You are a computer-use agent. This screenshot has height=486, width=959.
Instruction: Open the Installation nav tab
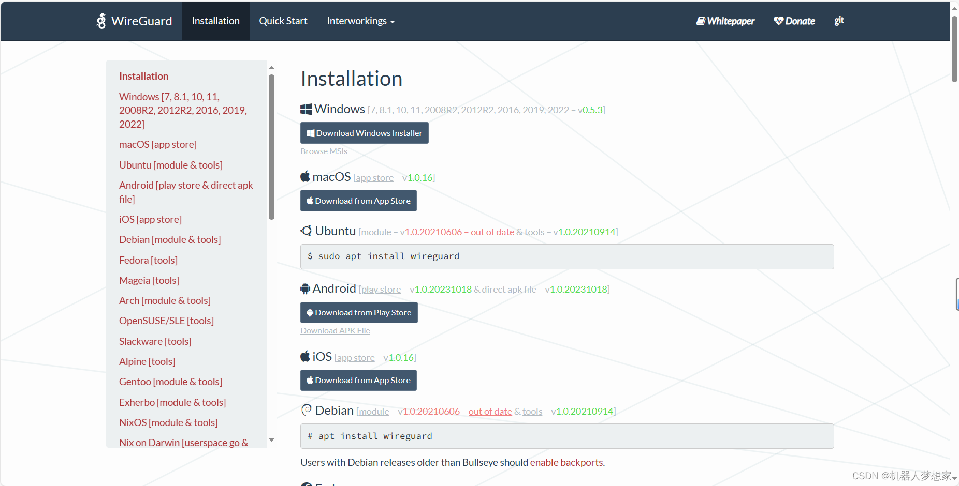click(215, 21)
